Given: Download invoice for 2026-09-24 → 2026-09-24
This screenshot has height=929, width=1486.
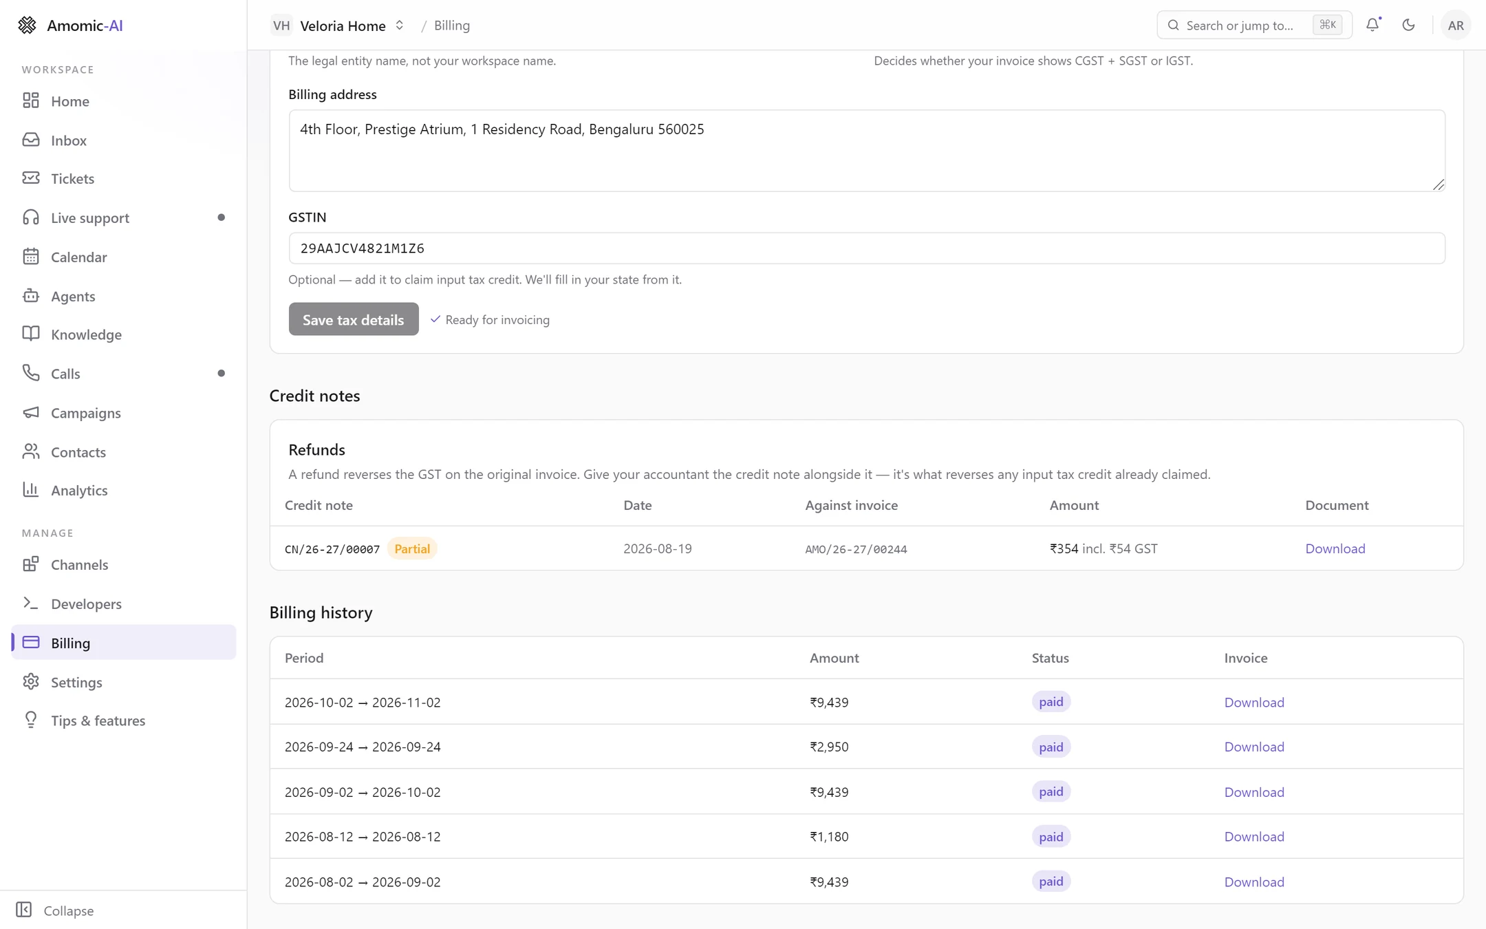Looking at the screenshot, I should (1253, 747).
